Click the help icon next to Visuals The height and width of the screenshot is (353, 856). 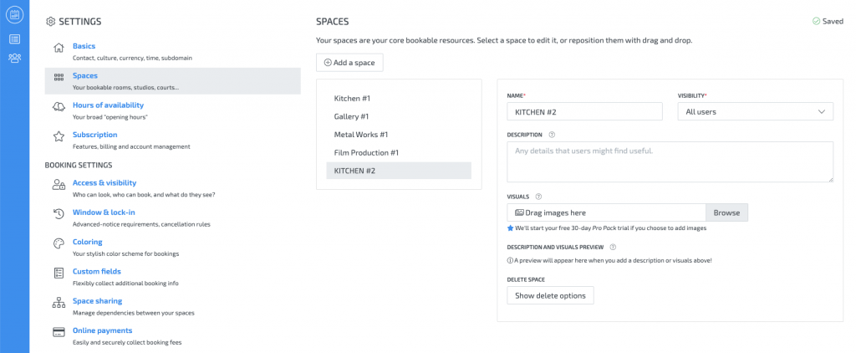(538, 197)
